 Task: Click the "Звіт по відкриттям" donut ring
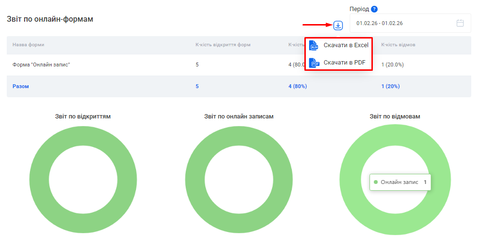[x=39, y=181]
